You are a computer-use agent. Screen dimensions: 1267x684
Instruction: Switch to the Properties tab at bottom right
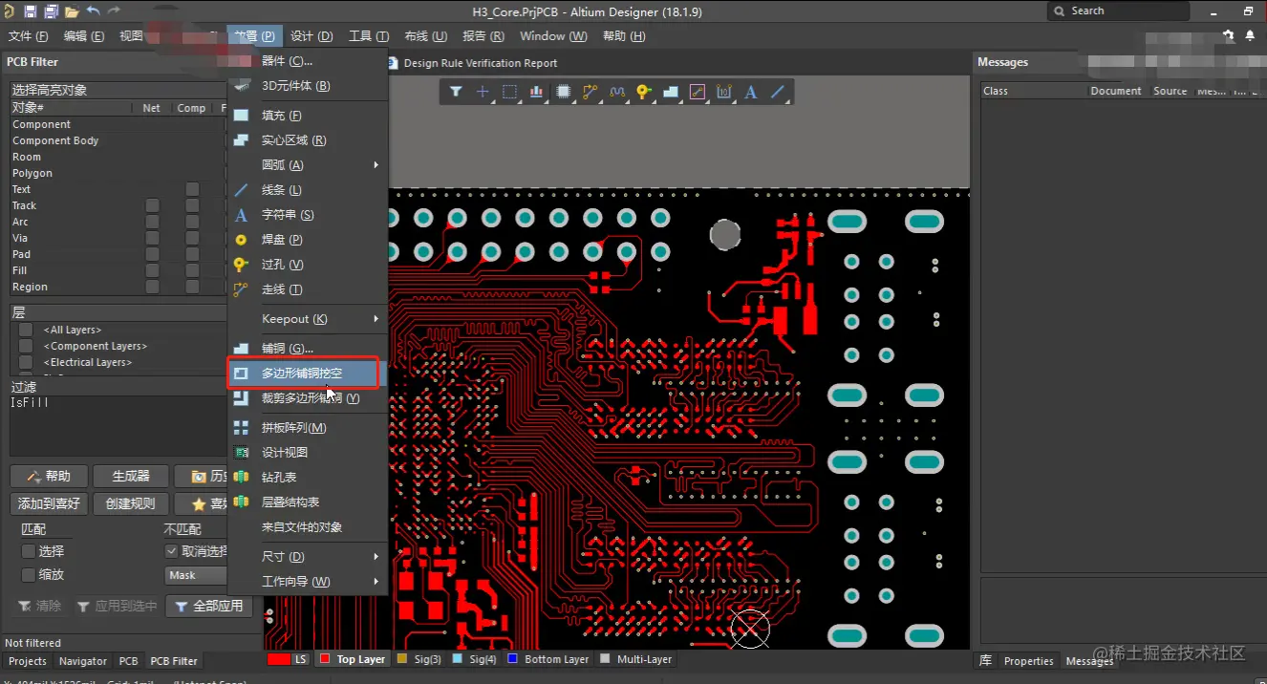1029,661
